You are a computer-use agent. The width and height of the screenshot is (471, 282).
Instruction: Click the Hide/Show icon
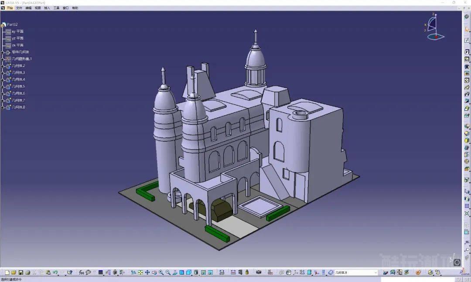203,272
